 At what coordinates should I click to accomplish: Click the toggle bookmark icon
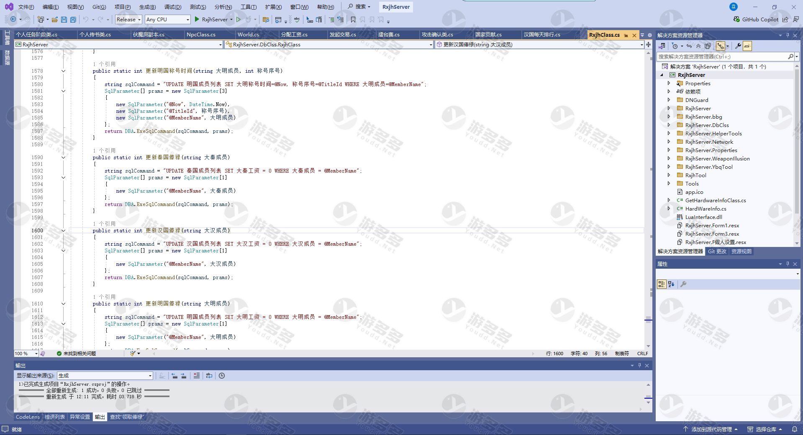(353, 19)
